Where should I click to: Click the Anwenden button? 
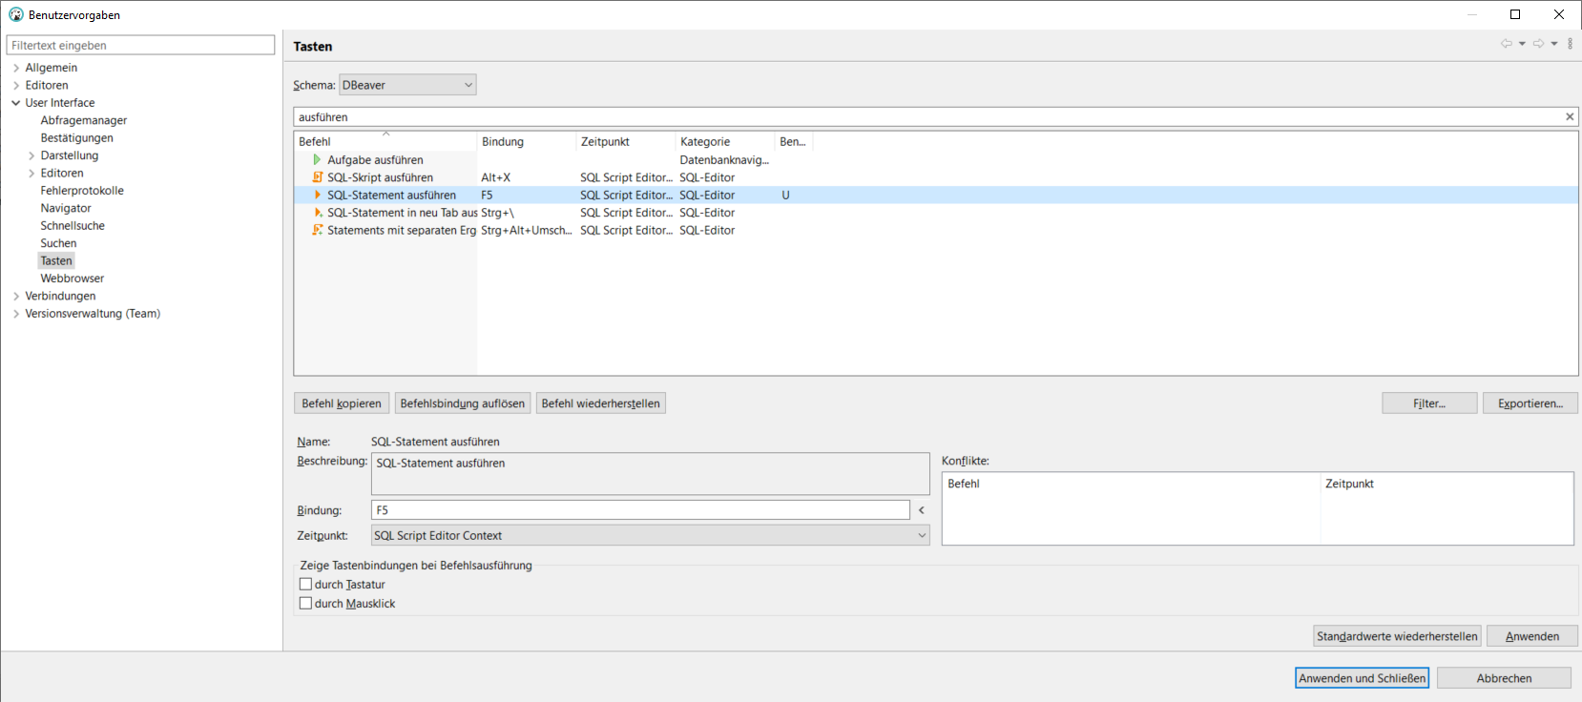point(1532,636)
